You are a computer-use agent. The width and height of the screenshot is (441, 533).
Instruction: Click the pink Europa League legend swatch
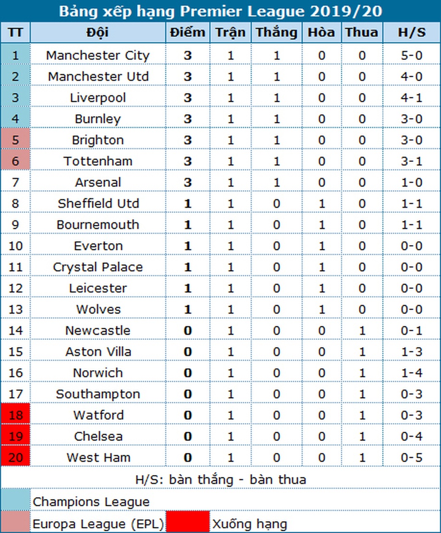tap(16, 522)
